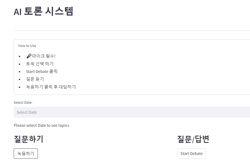
Task: Click the Start Debate 클릭 instruction line
Action: pos(42,72)
